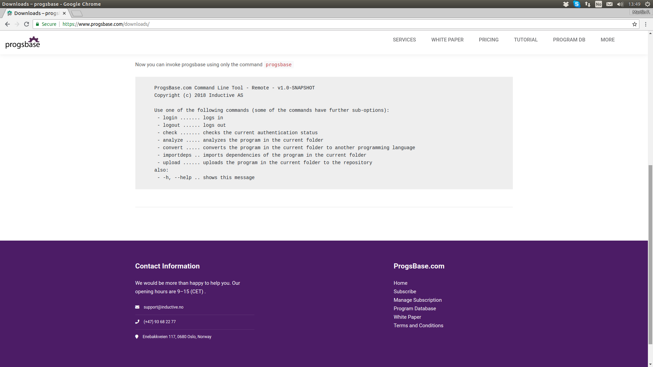Open the network connections indicator

pyautogui.click(x=588, y=4)
